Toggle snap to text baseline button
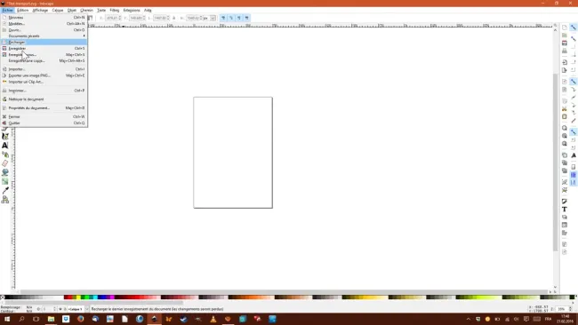 click(x=574, y=155)
